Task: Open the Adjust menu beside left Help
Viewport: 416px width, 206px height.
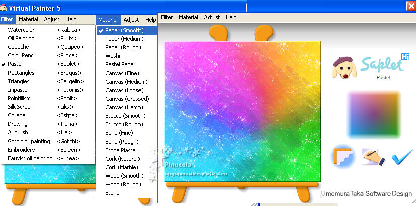Action: pyautogui.click(x=52, y=19)
